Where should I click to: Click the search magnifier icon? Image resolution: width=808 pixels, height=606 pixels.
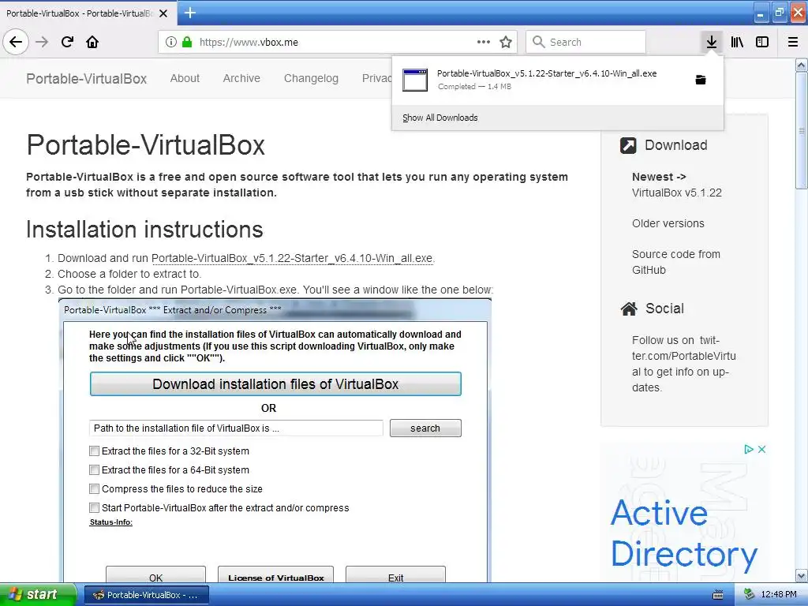click(x=538, y=43)
